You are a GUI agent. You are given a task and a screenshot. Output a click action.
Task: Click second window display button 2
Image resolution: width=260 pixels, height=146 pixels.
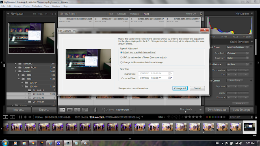point(13,117)
